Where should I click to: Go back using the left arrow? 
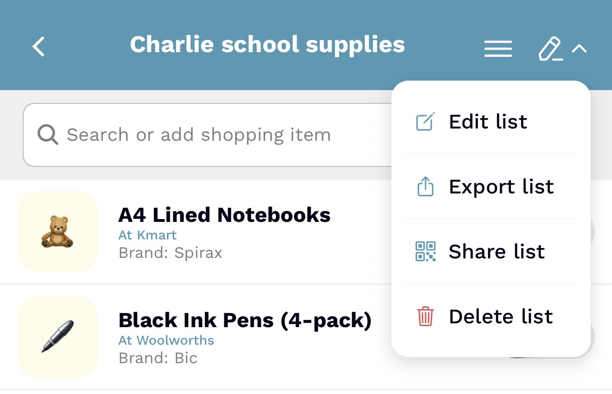(39, 47)
